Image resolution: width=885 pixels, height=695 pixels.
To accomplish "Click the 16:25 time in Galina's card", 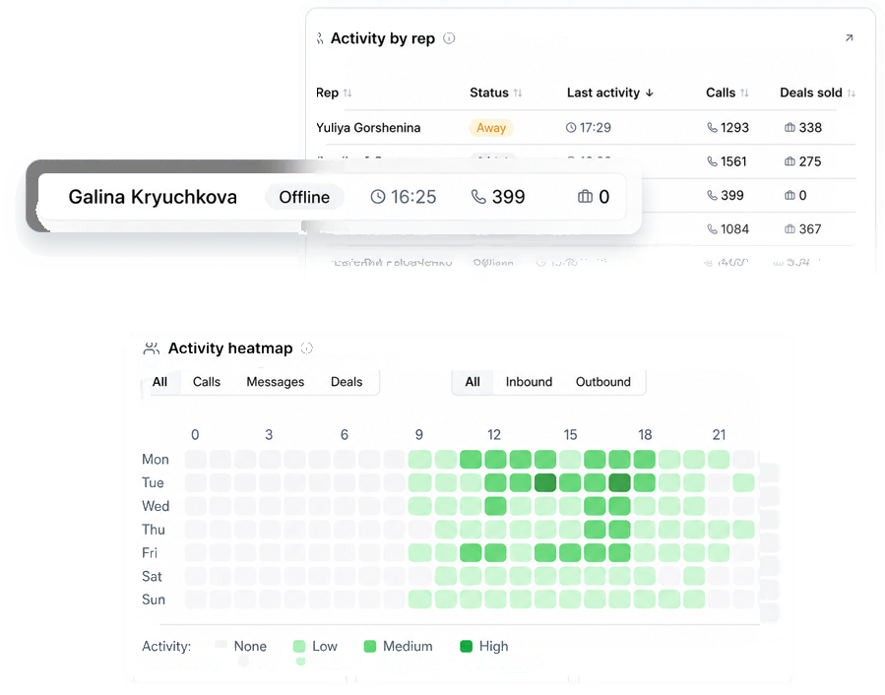I will (x=413, y=197).
